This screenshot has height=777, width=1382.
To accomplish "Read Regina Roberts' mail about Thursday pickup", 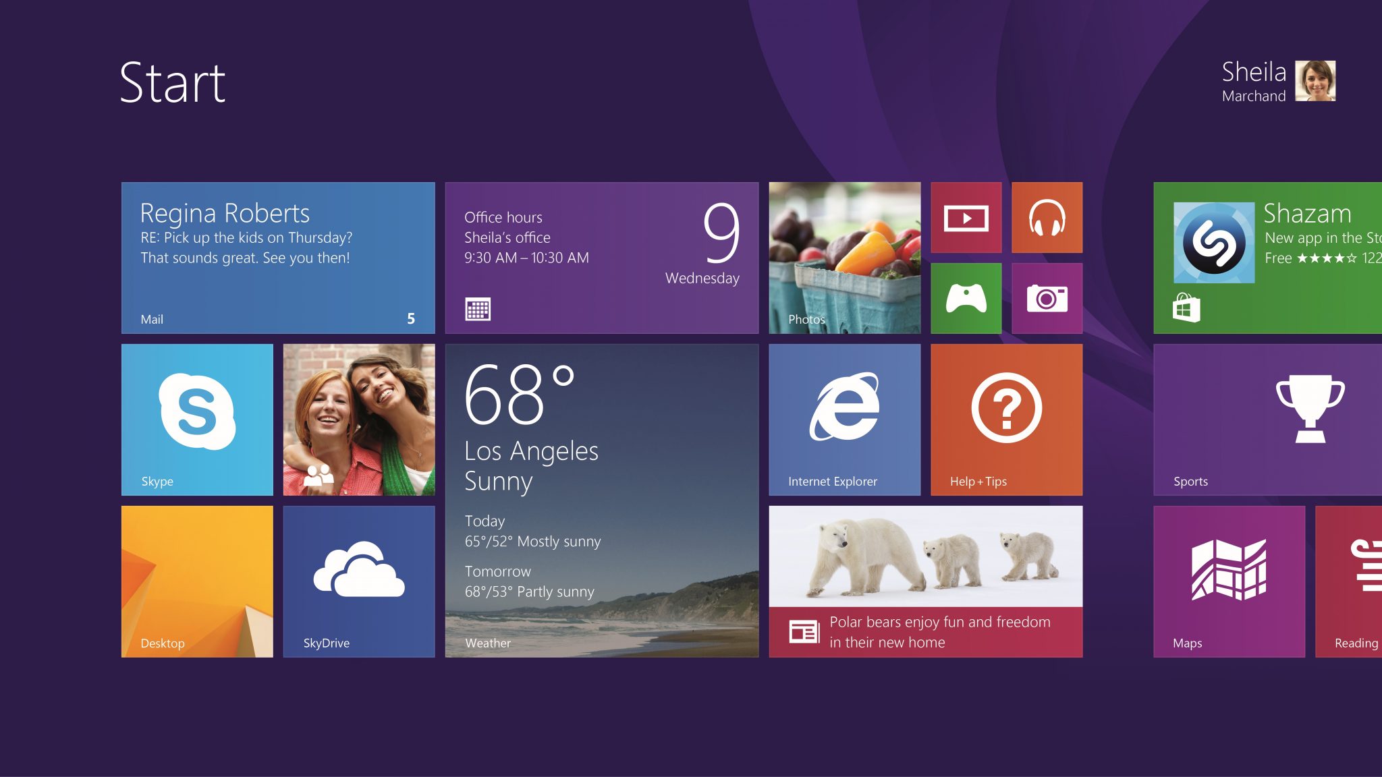I will (278, 256).
